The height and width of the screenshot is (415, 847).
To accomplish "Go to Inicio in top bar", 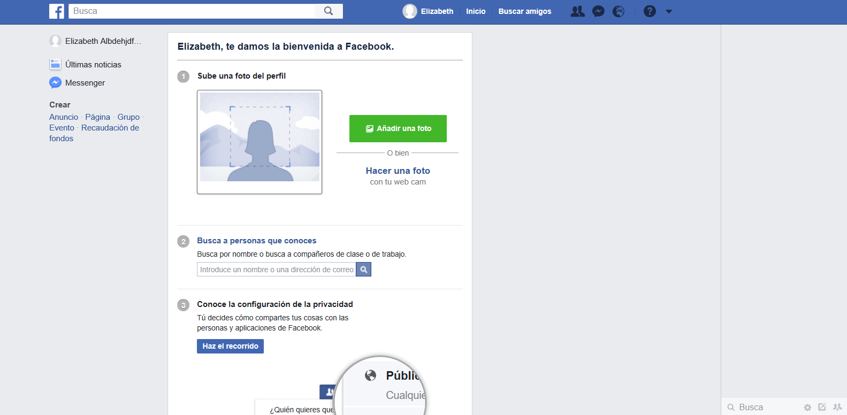I will click(476, 11).
